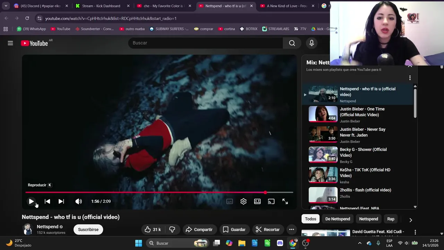Open options for David Guetta video
Image resolution: width=444 pixels, height=250 pixels.
coord(415,232)
